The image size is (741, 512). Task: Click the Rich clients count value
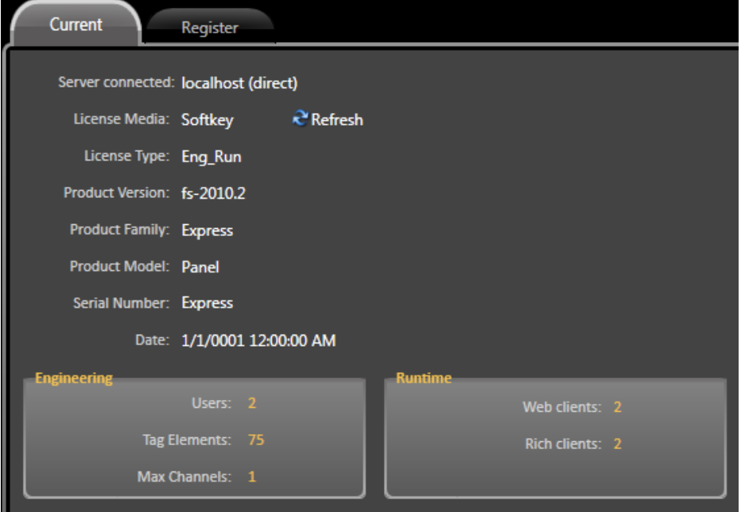pos(617,444)
